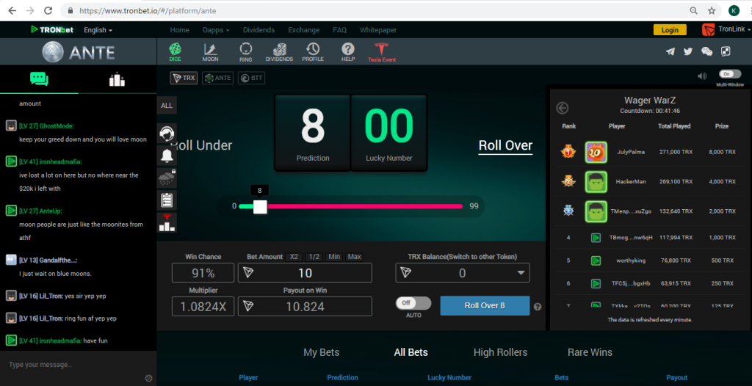Open the My Bets tab

(x=322, y=352)
